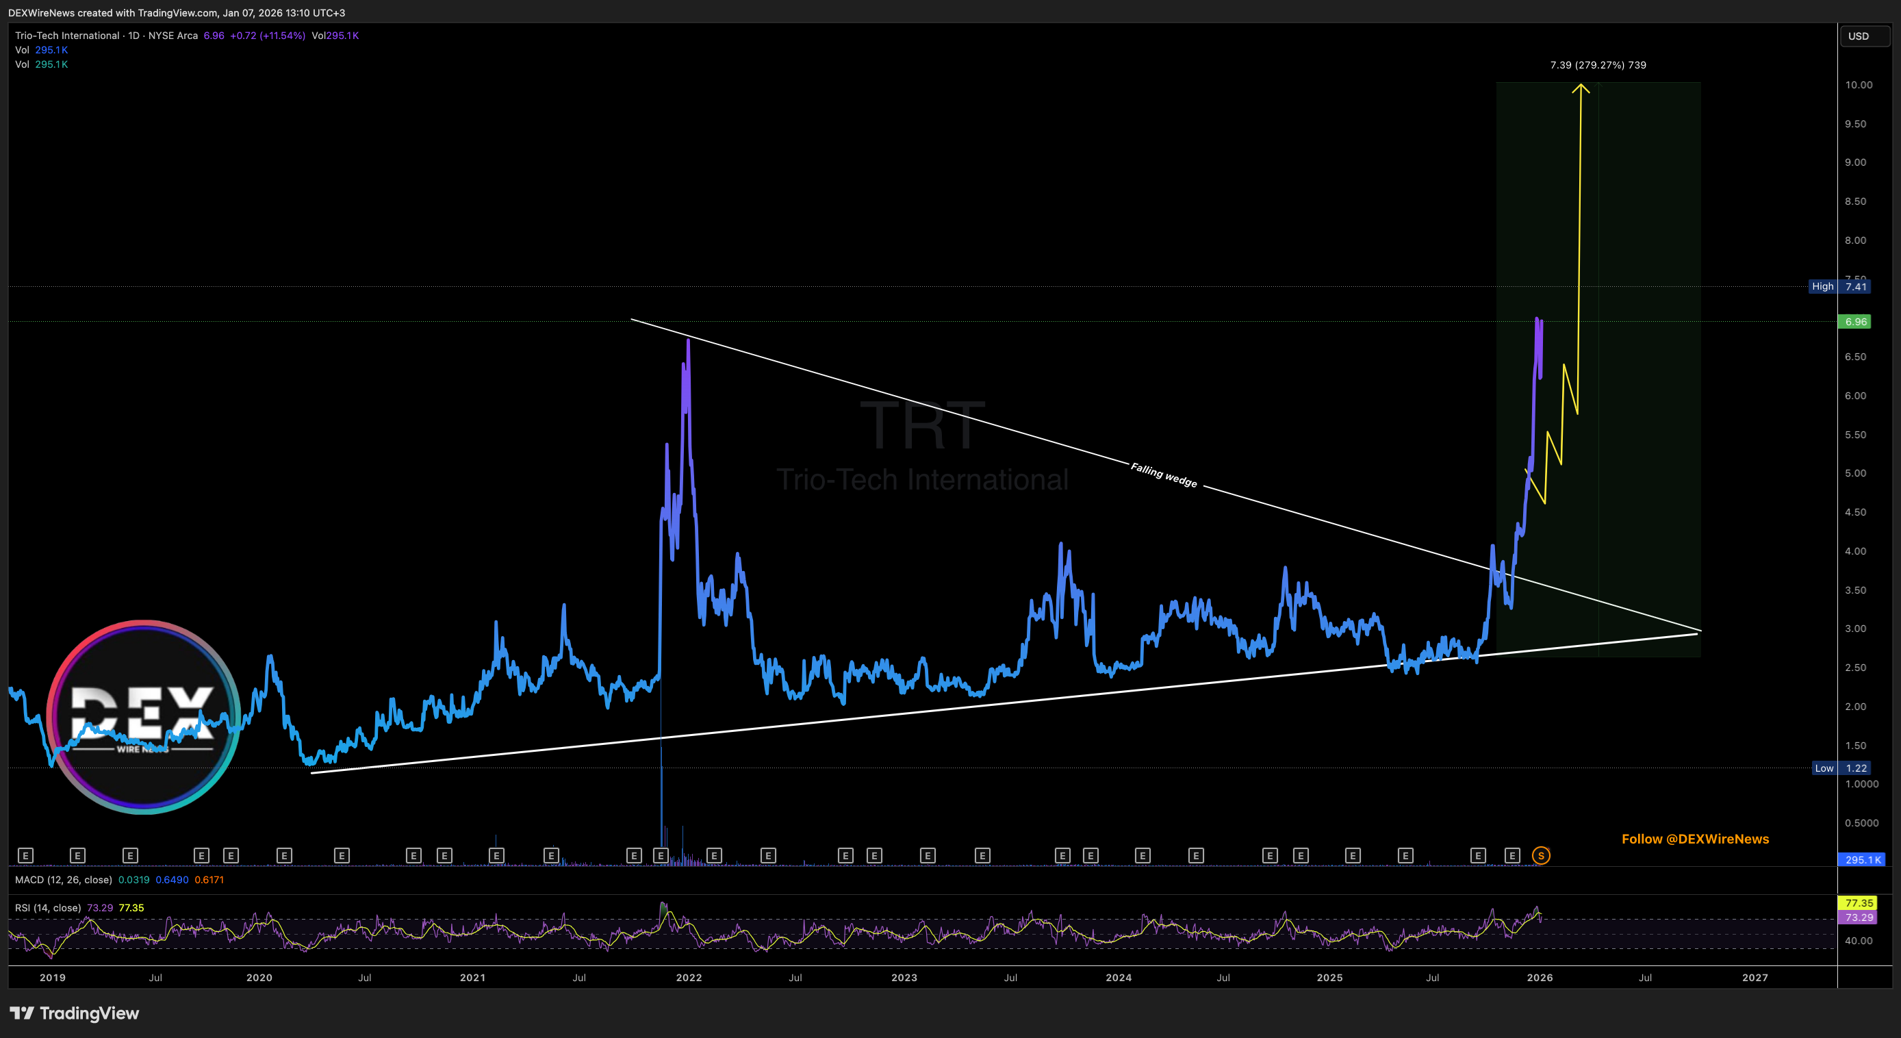Click the blue Low tag beside 1.22
This screenshot has height=1038, width=1901.
click(x=1824, y=768)
